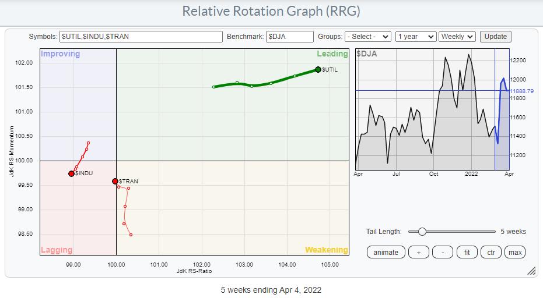Grab the resize handle at chart corner

click(x=531, y=271)
